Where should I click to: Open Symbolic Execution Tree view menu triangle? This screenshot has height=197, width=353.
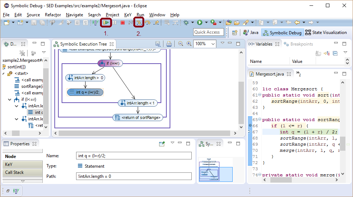223,43
